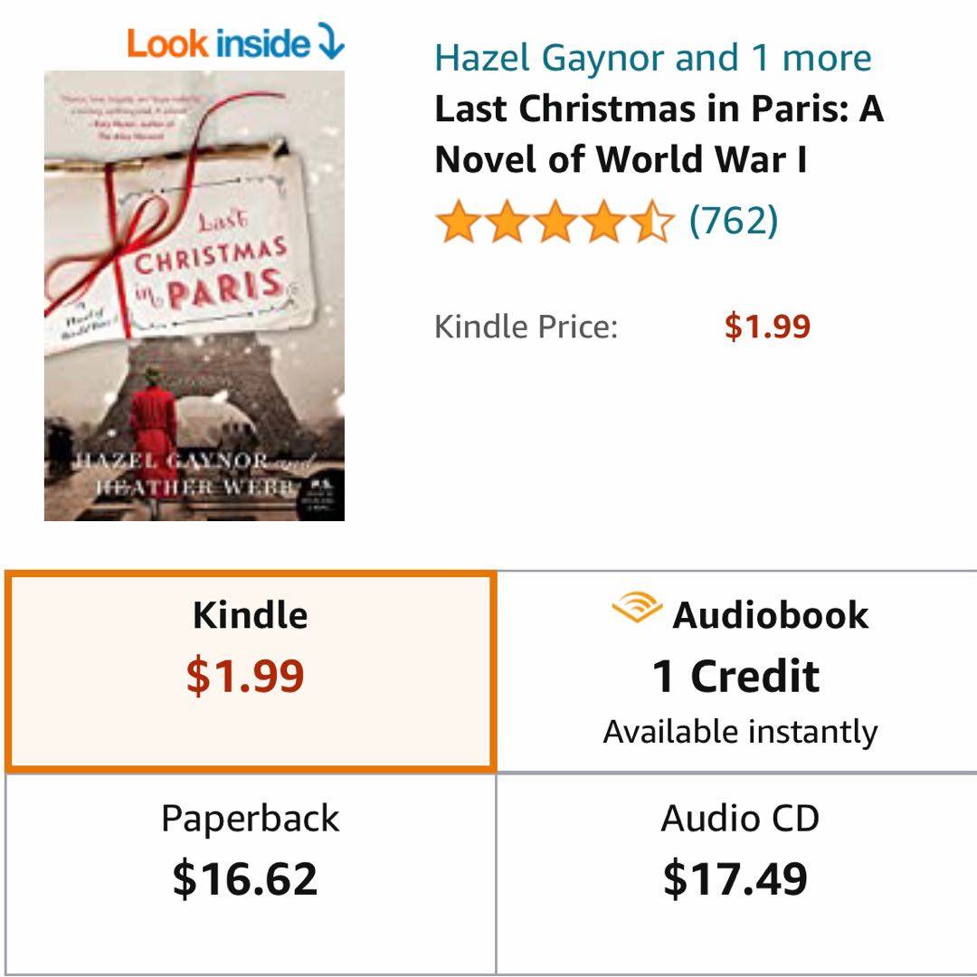Screen dimensions: 977x977
Task: Click the book title Last Christmas in Paris
Action: click(659, 134)
